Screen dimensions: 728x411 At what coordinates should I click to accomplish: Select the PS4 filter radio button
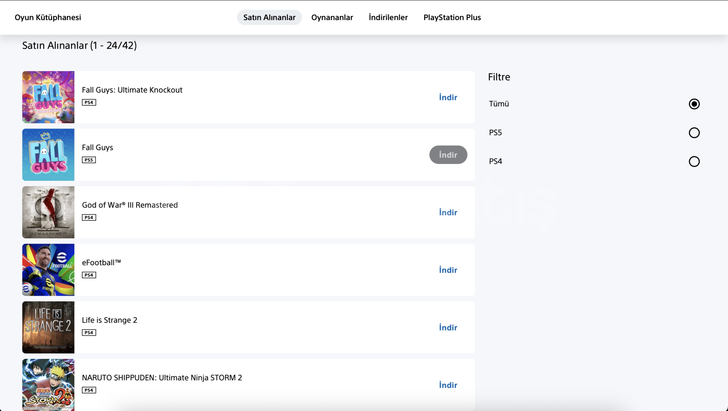point(694,161)
